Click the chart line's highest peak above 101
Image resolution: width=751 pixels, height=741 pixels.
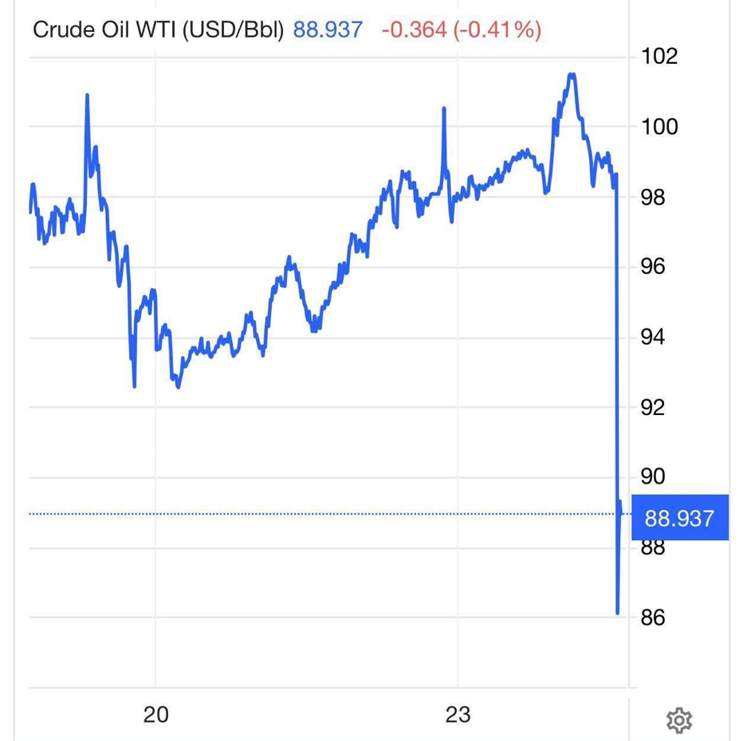[x=572, y=75]
